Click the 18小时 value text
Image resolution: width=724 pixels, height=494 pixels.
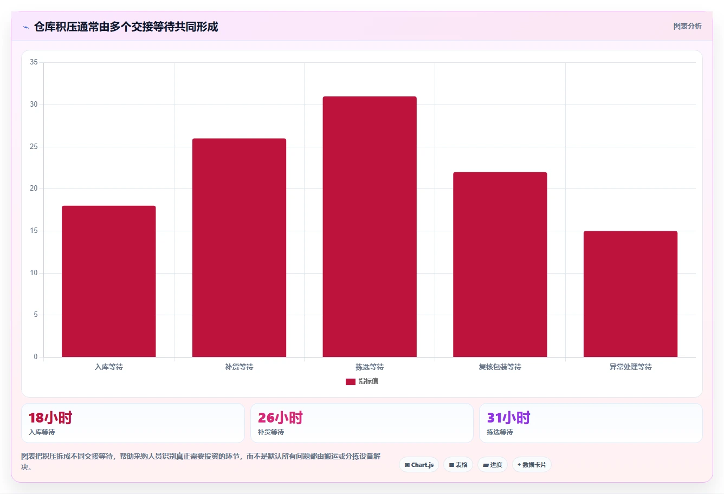click(x=50, y=418)
